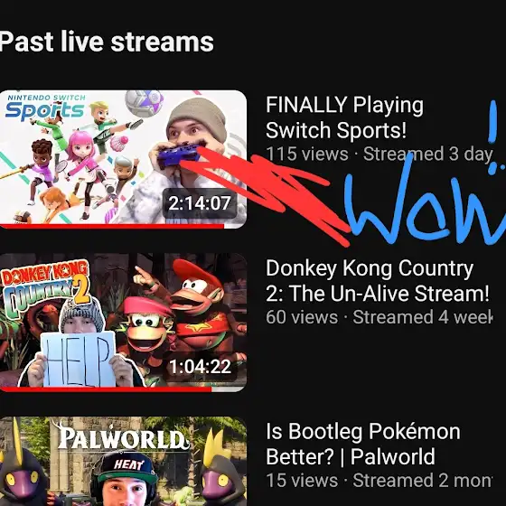Image resolution: width=506 pixels, height=506 pixels.
Task: Click the PALWORLD logo text in thumbnail
Action: tap(123, 436)
